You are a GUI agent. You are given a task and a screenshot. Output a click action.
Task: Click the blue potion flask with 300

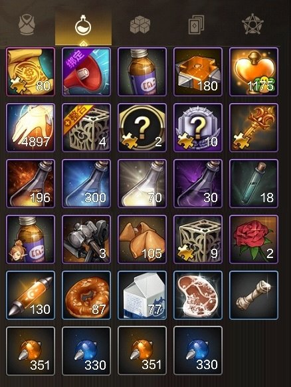coord(86,184)
